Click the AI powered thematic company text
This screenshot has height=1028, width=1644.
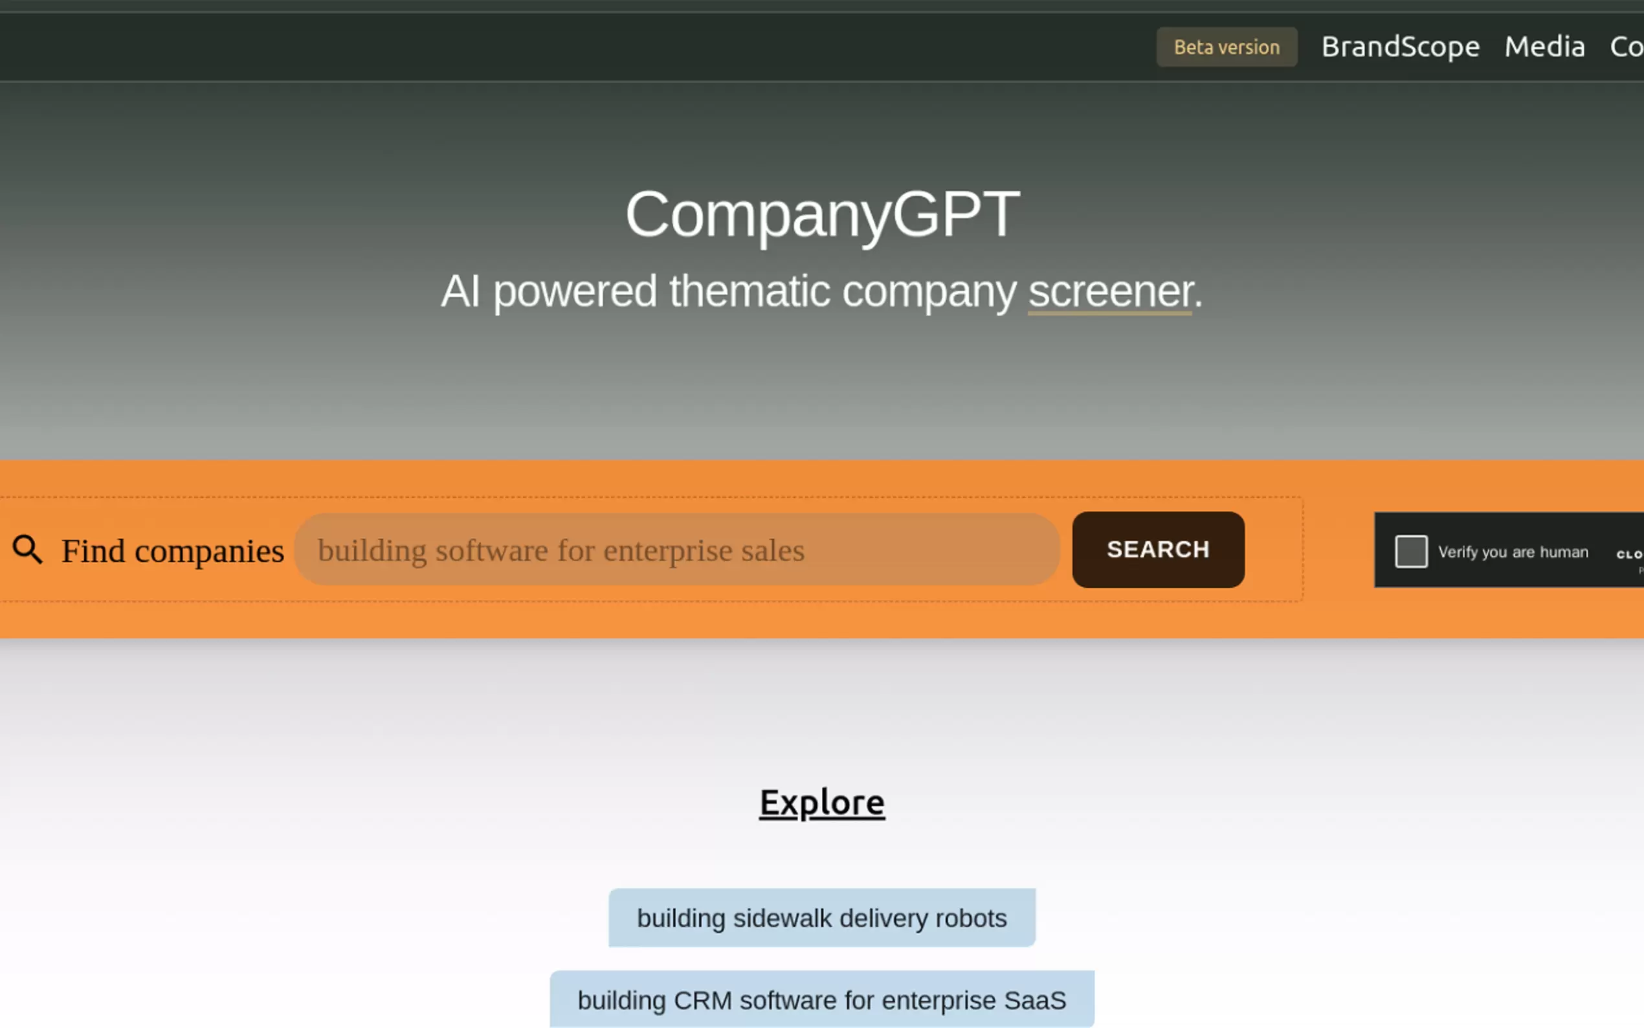coord(728,292)
